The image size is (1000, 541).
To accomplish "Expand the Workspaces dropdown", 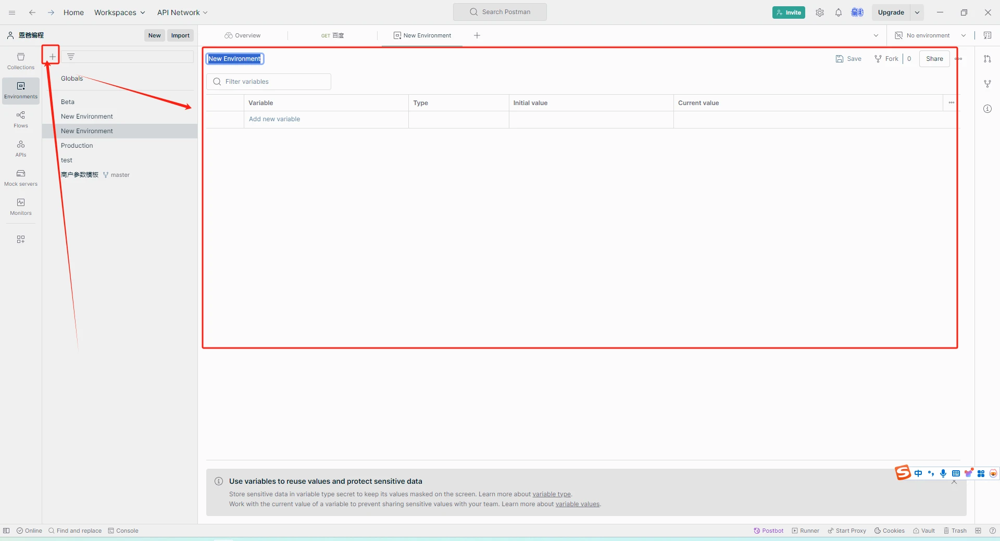I will (x=120, y=12).
